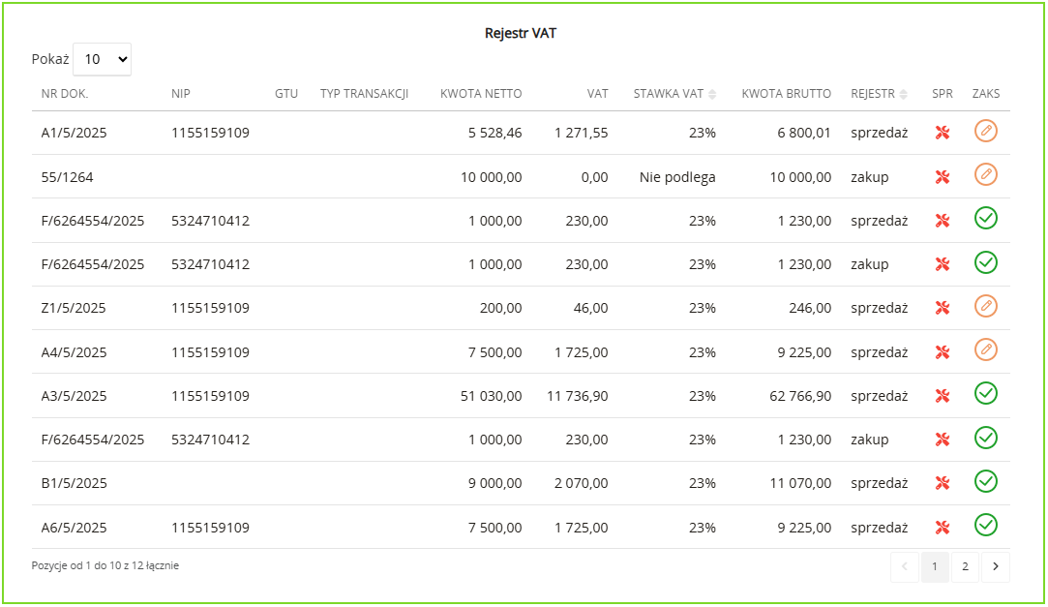
Task: Click the net amount 200,00
Action: 500,308
